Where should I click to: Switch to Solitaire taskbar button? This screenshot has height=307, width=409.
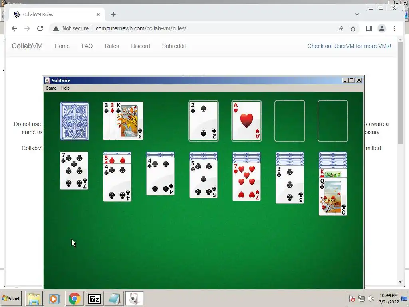pyautogui.click(x=134, y=299)
